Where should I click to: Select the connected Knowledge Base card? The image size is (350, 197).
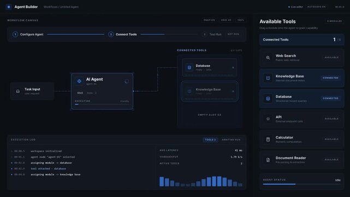(x=209, y=91)
